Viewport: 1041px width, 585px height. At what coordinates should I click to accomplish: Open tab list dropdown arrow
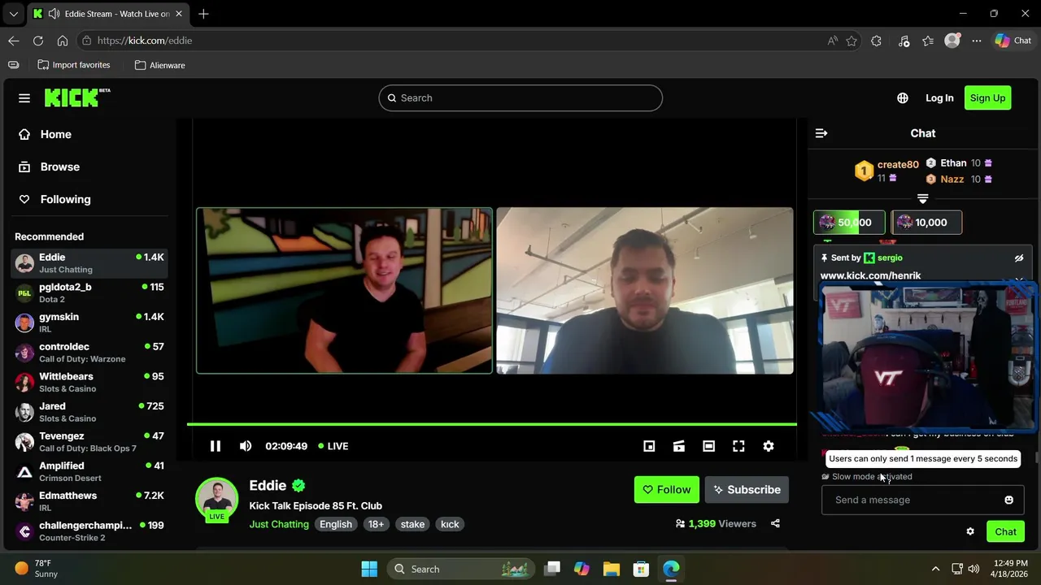tap(13, 14)
